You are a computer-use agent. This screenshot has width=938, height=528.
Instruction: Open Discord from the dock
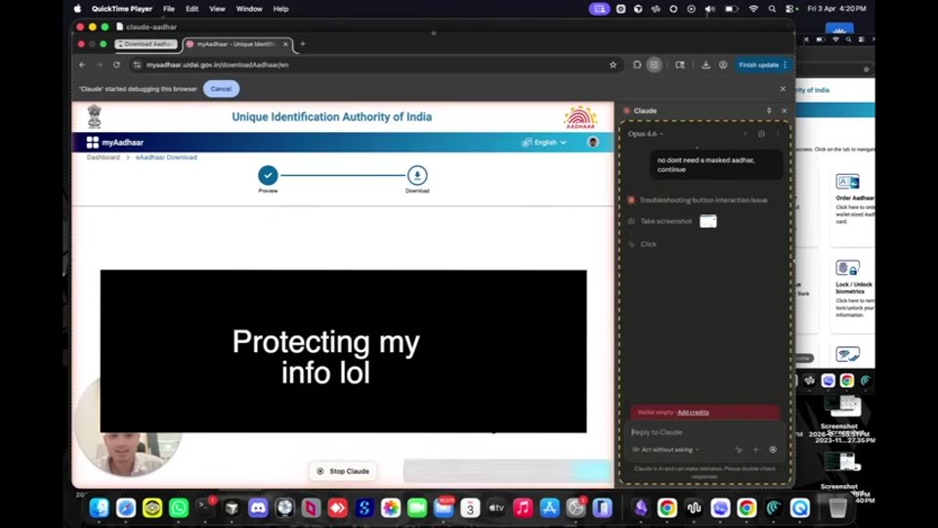pyautogui.click(x=258, y=507)
